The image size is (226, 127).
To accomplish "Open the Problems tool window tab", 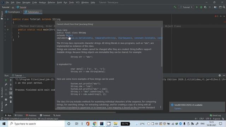I will pyautogui.click(x=31, y=115).
